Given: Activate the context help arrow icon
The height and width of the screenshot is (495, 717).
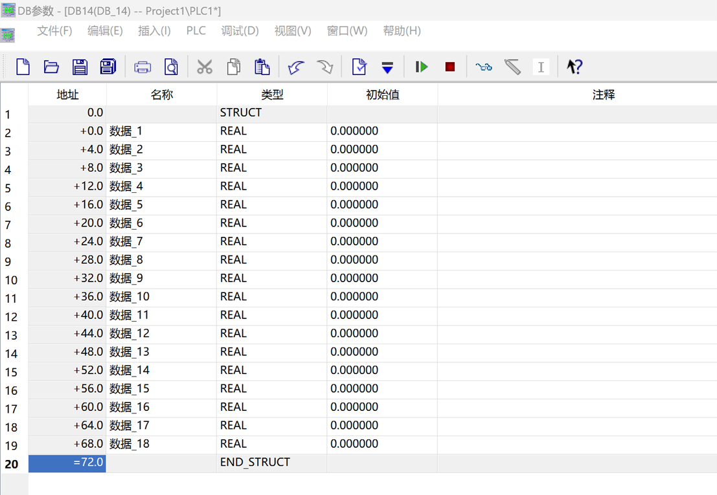Looking at the screenshot, I should click(575, 67).
